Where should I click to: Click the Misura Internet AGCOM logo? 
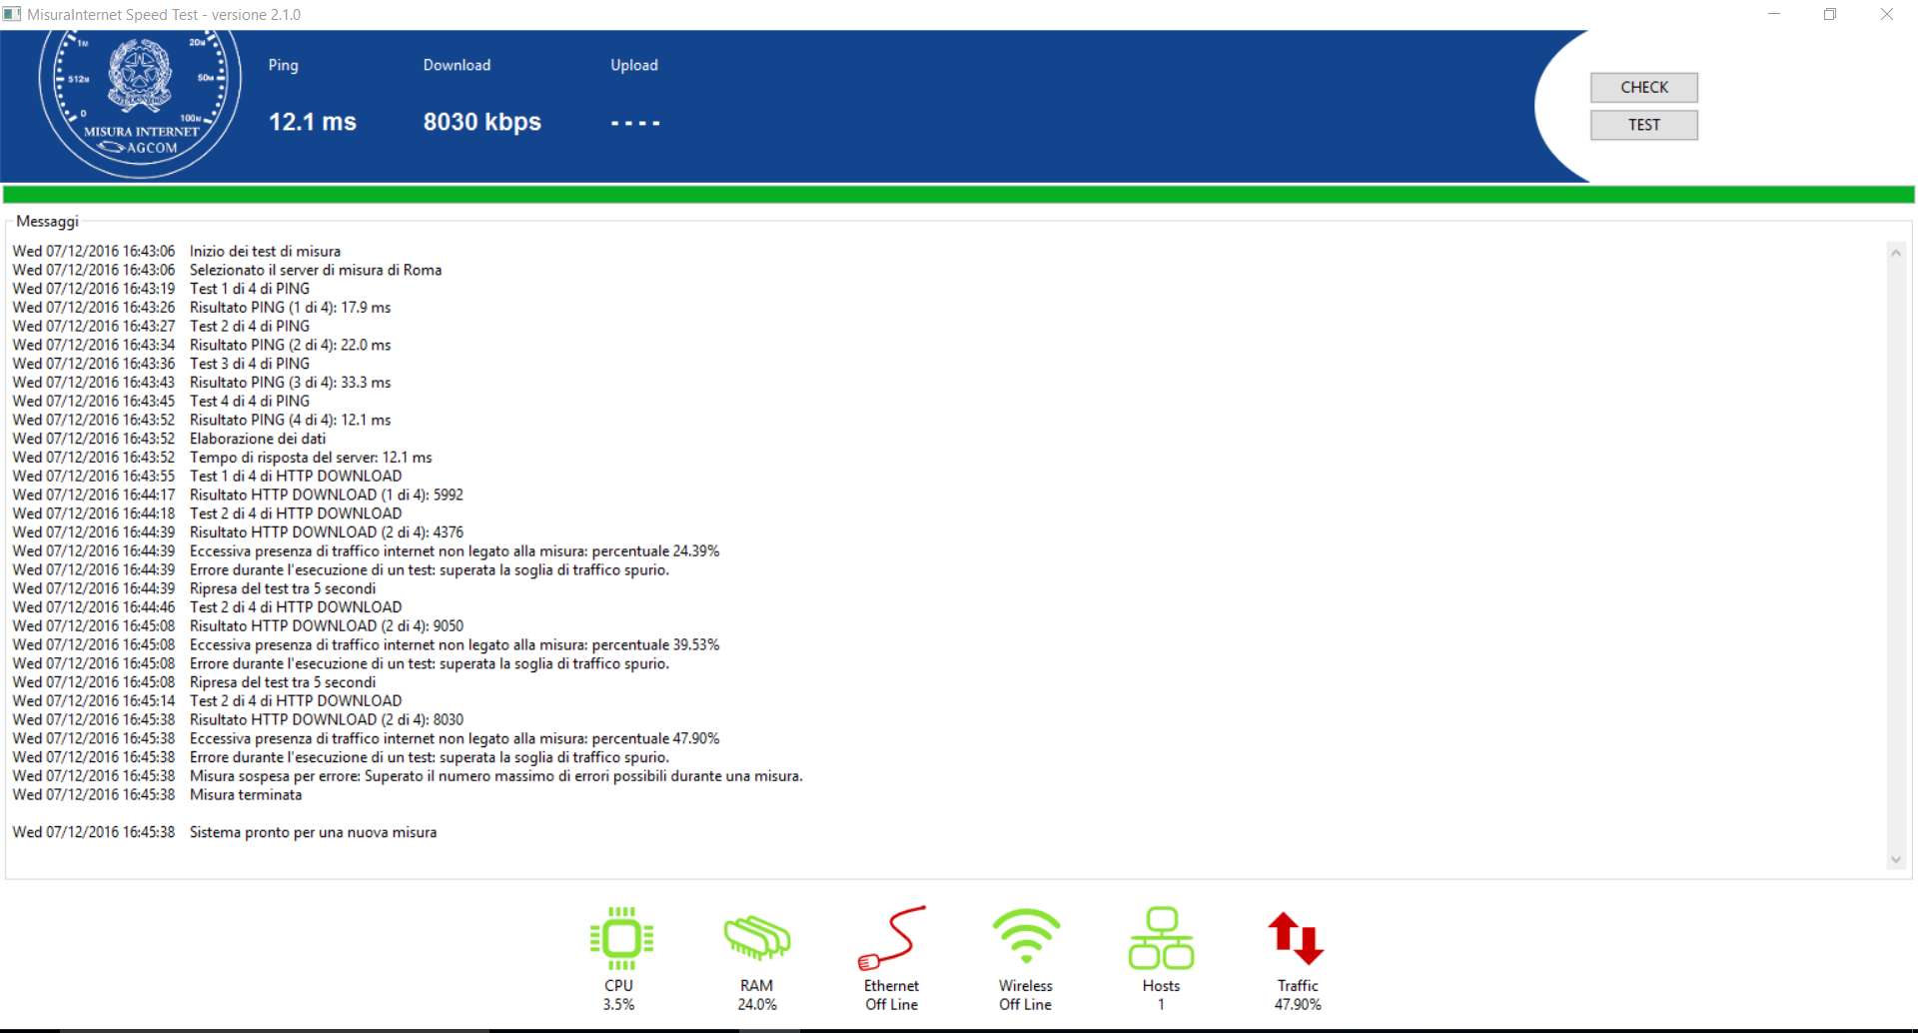[x=140, y=104]
